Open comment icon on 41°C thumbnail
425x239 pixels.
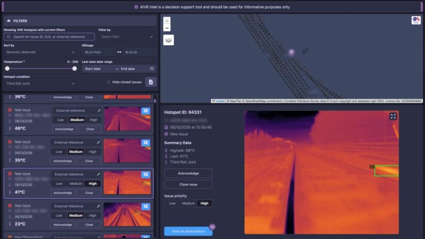pyautogui.click(x=146, y=175)
